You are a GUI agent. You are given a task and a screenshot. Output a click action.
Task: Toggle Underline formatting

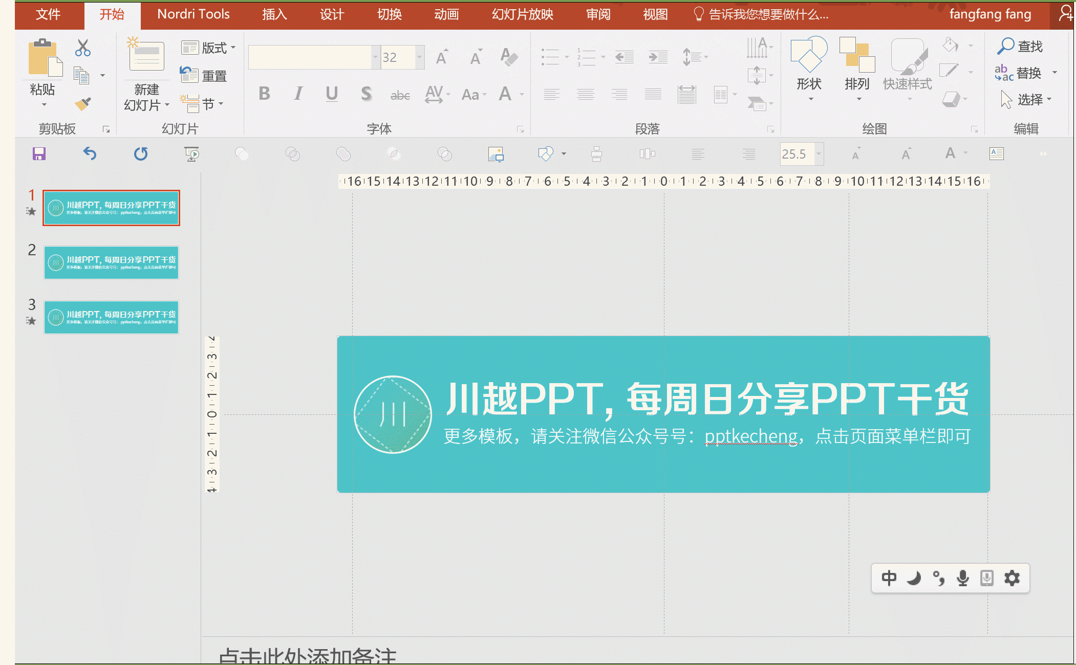pyautogui.click(x=332, y=94)
